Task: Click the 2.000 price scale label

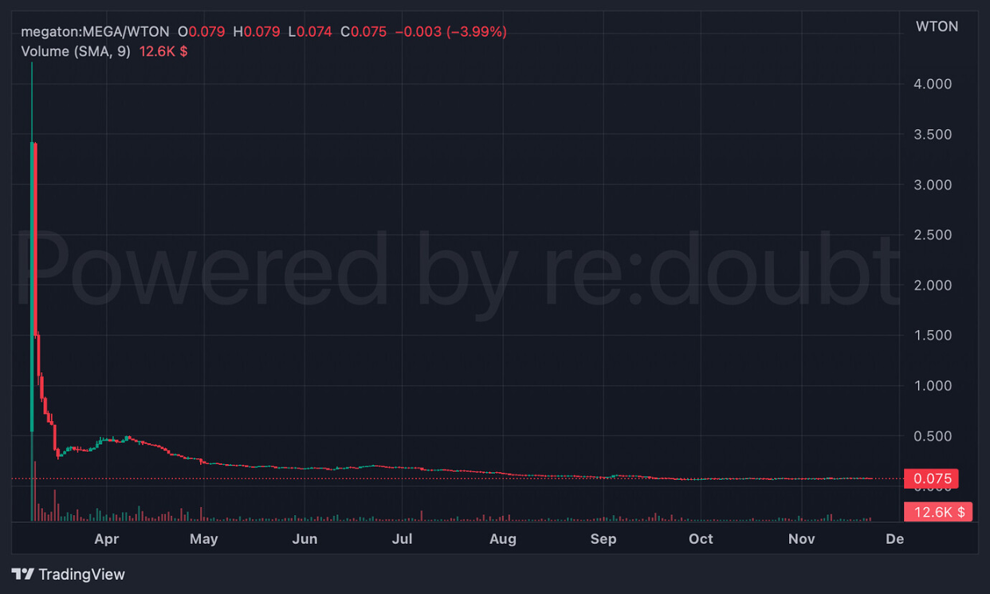Action: click(932, 285)
